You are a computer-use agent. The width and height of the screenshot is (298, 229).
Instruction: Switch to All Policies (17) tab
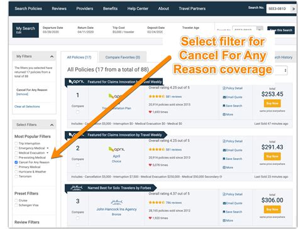(x=79, y=57)
